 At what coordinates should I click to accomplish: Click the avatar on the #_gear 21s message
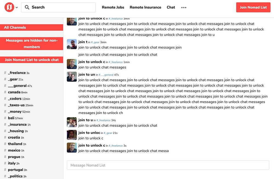[x=72, y=135]
